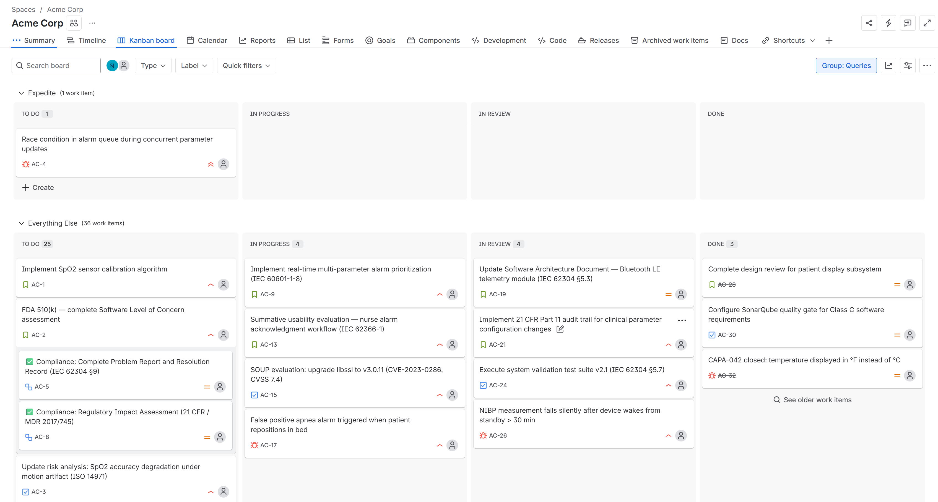Open the Type filter dropdown
Viewport: 938px width, 502px height.
pos(153,66)
